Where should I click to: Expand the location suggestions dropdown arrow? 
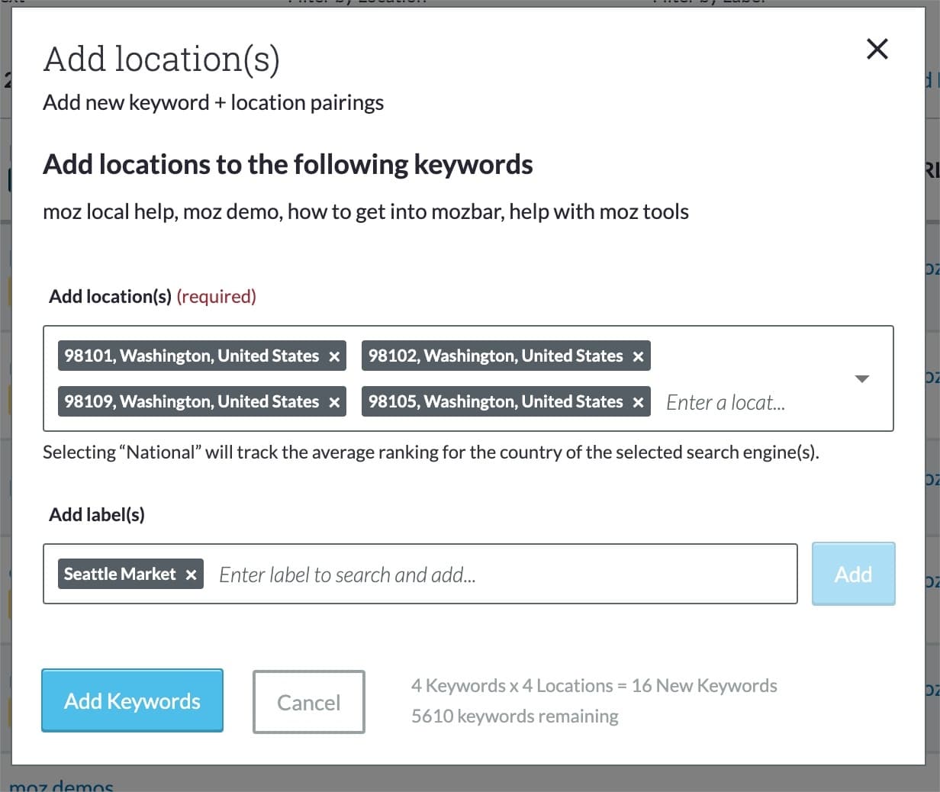(x=862, y=378)
